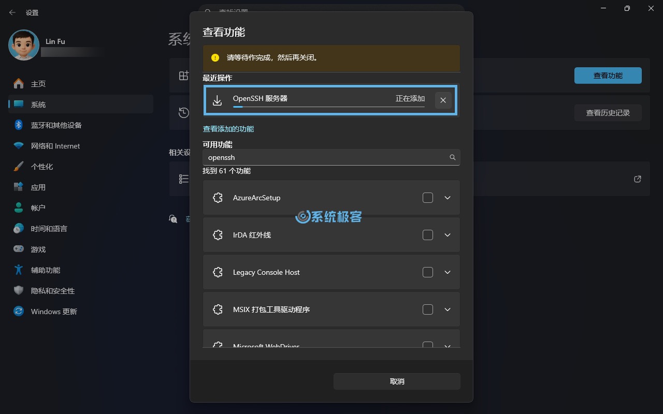Screen dimensions: 663x414
Task: Open Network and Internet settings
Action: (x=54, y=145)
